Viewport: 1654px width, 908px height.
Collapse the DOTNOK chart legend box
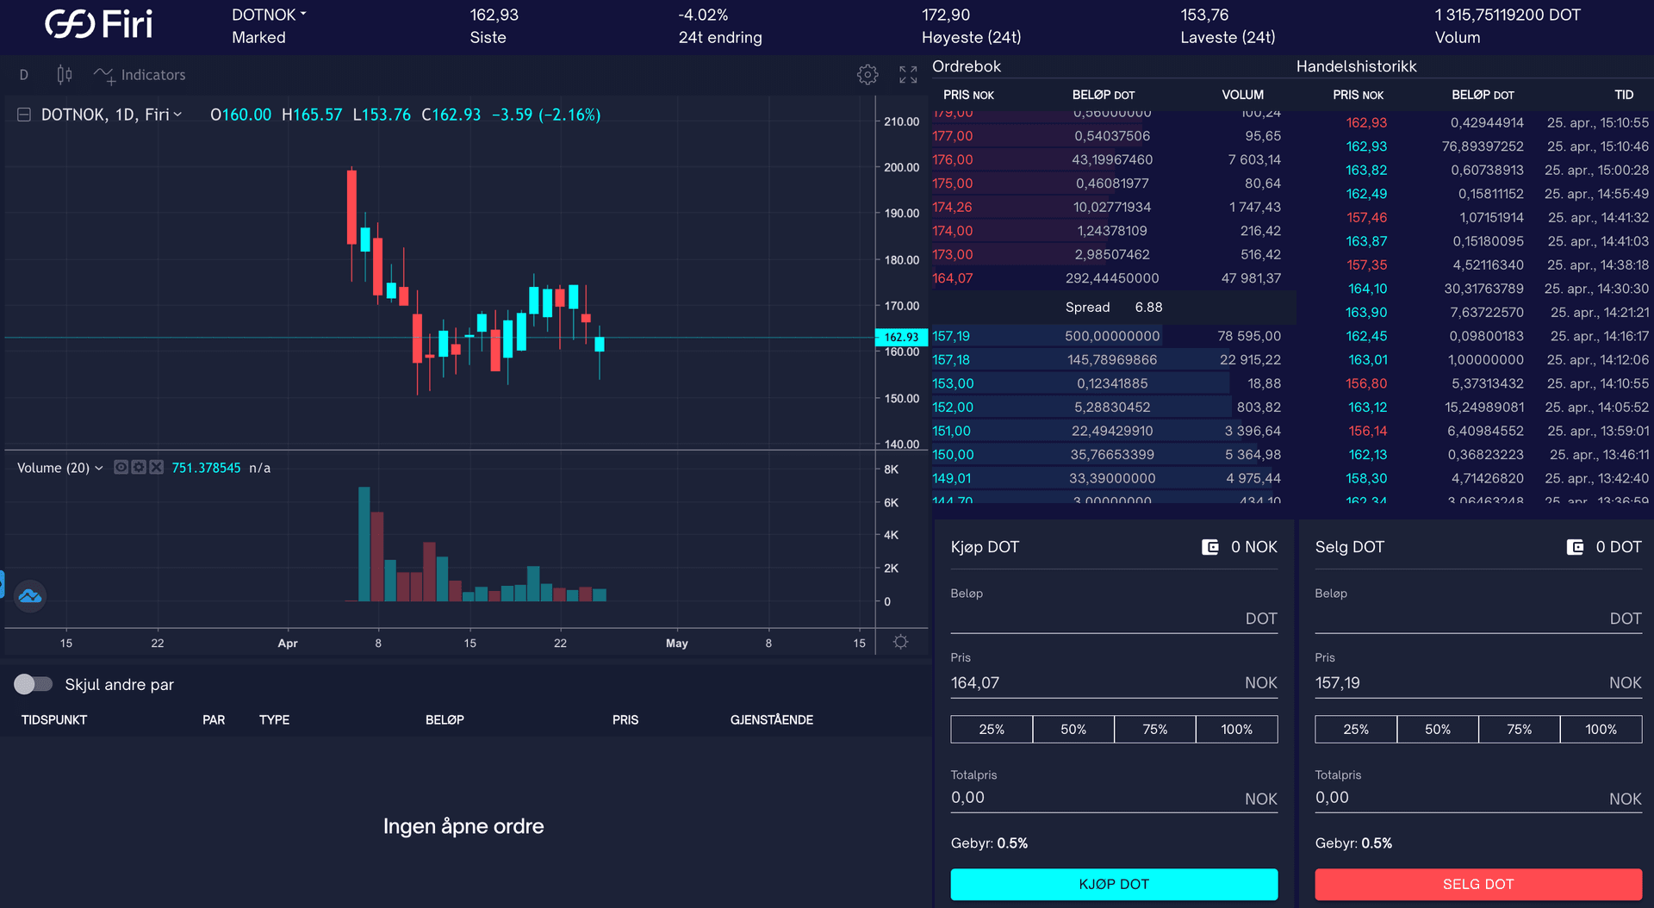[x=24, y=115]
